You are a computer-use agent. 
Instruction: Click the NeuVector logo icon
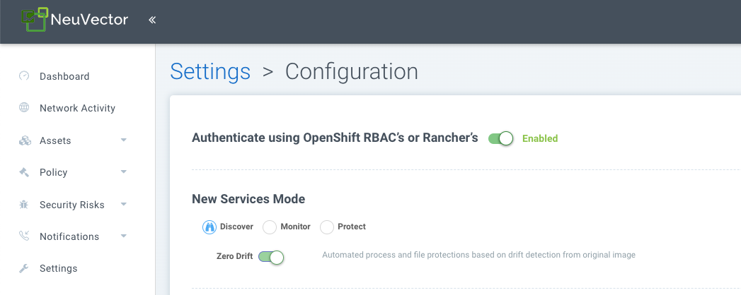click(x=35, y=19)
